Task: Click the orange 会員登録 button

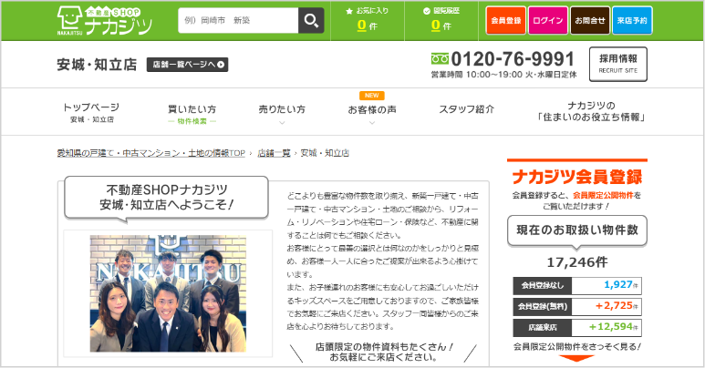Action: (x=506, y=21)
